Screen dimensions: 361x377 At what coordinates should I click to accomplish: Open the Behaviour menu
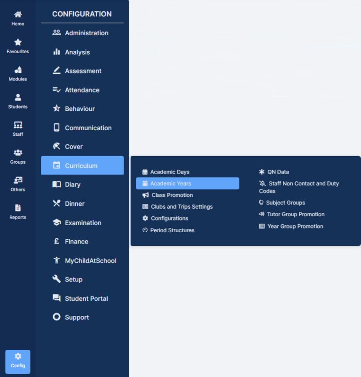point(82,109)
